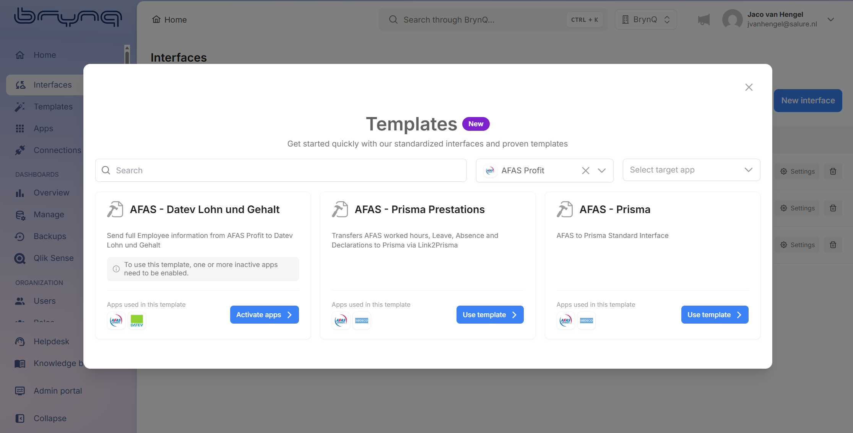853x433 pixels.
Task: Click the templates Search field
Action: [x=281, y=171]
